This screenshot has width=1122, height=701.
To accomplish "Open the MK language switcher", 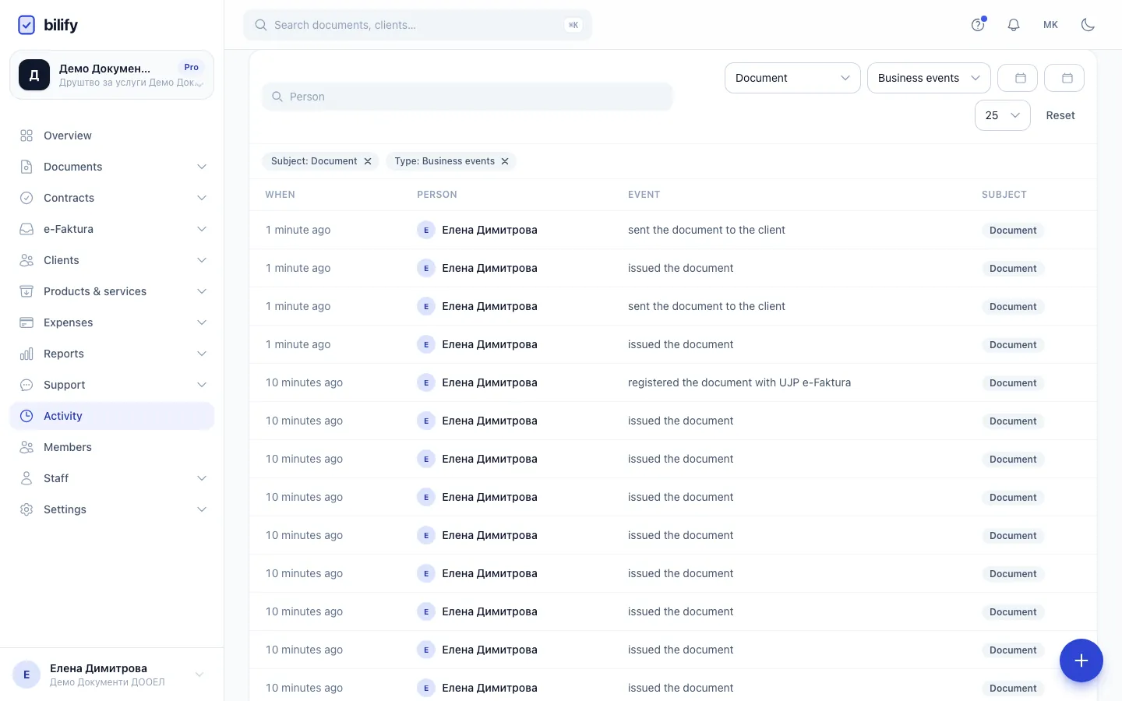I will pyautogui.click(x=1050, y=25).
